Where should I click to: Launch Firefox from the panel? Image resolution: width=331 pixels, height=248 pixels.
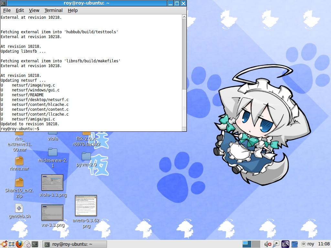tap(19, 244)
